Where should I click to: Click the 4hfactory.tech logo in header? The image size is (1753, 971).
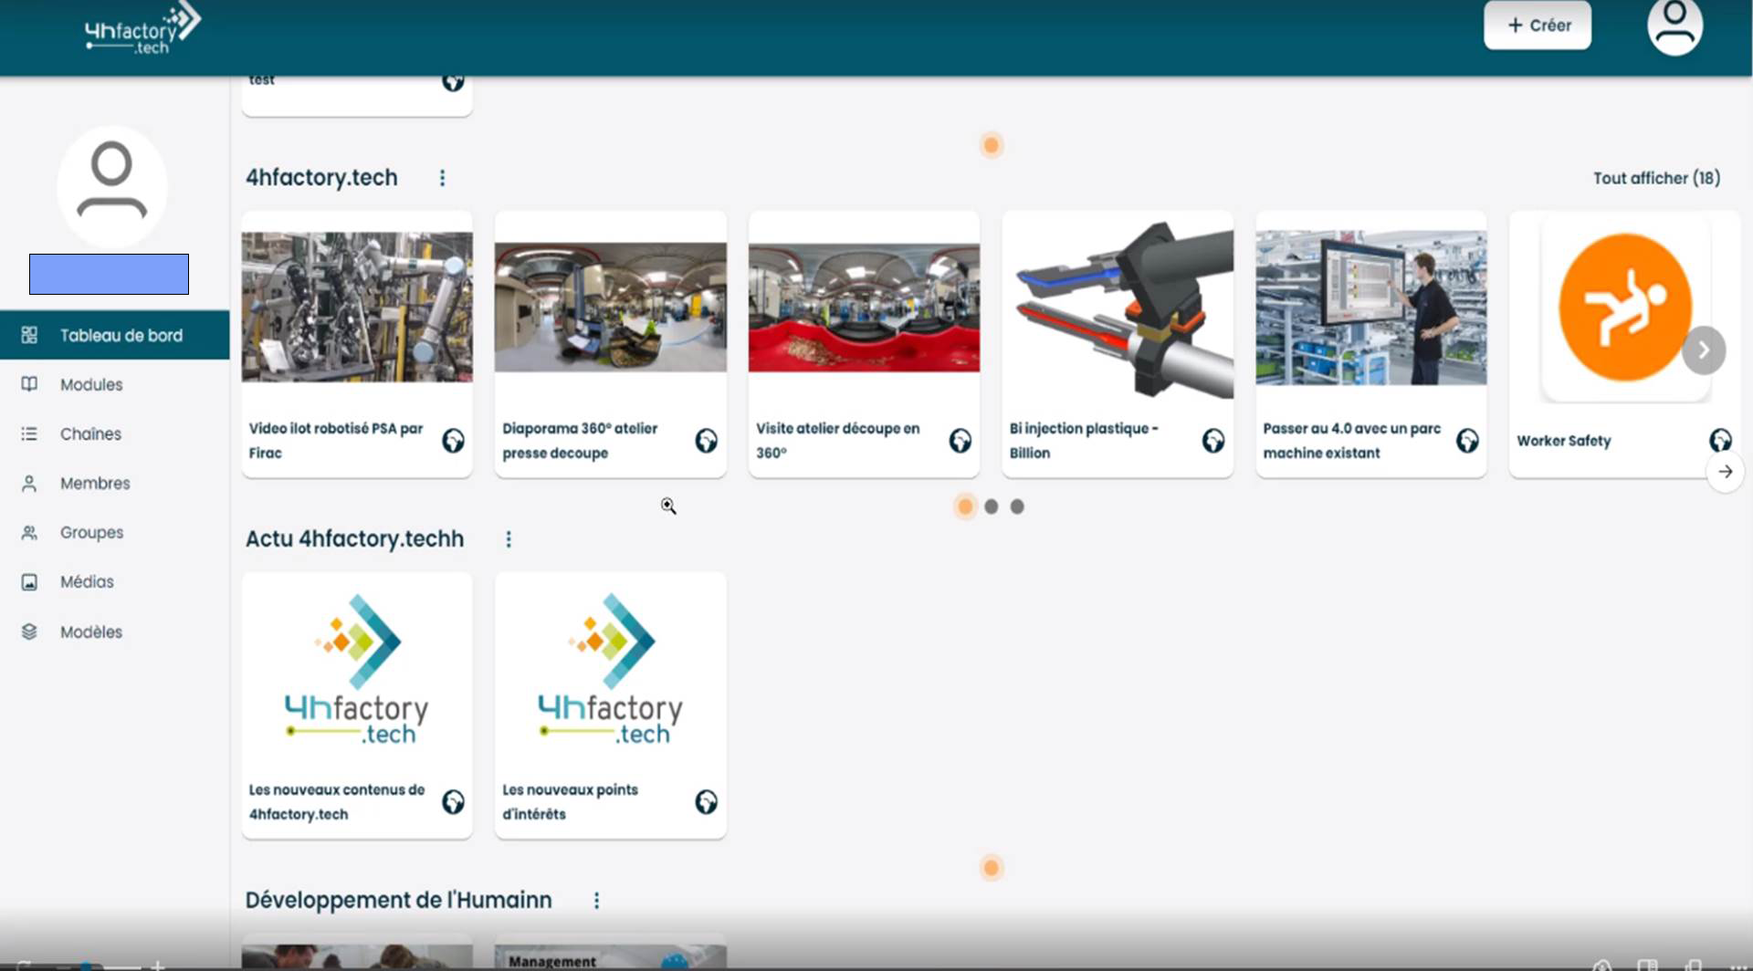[142, 30]
